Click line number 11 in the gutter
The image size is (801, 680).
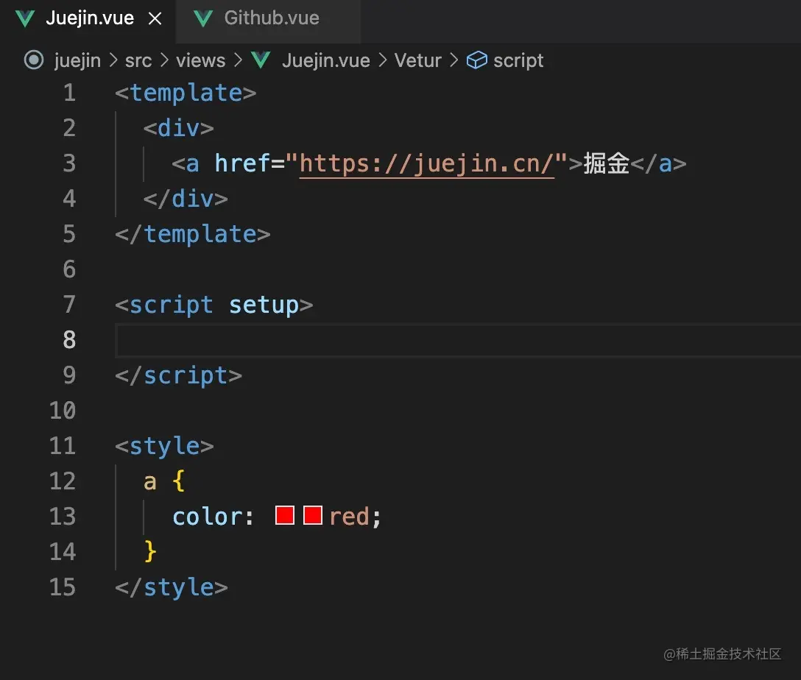coord(63,446)
